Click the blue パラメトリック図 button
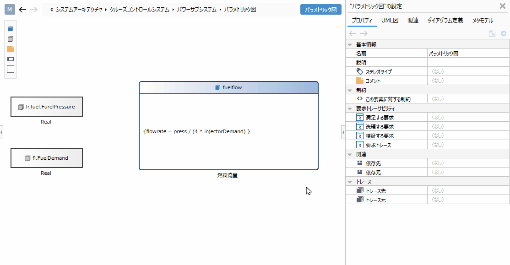Screen dimensions: 510x265 (321, 10)
